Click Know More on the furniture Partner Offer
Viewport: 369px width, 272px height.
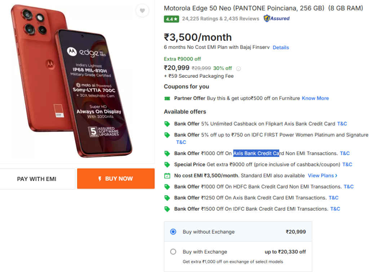(315, 98)
